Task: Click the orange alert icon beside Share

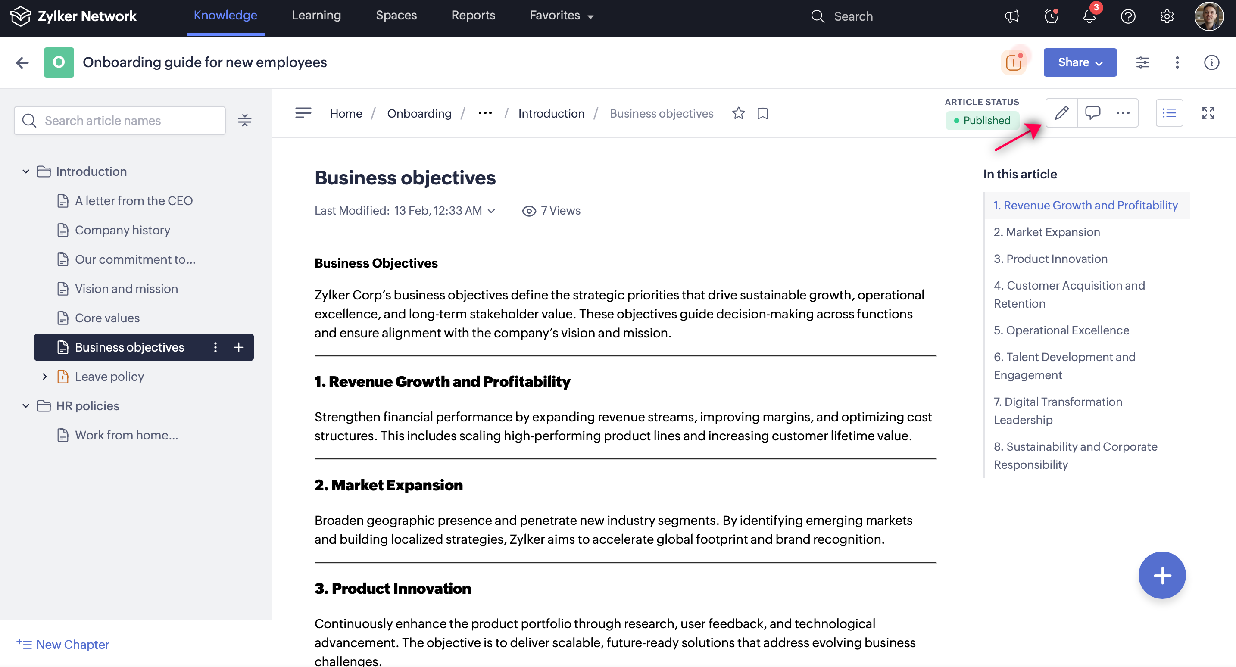Action: [1013, 62]
